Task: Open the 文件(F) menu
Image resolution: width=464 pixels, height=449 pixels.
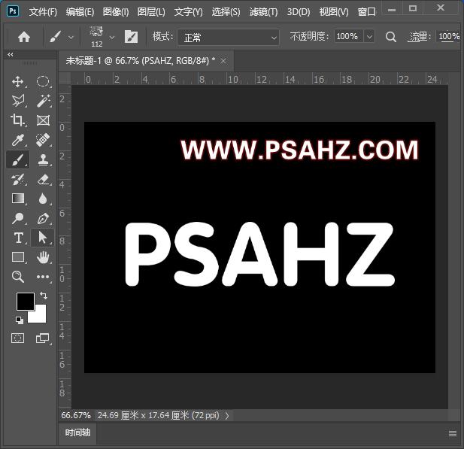Action: point(43,12)
